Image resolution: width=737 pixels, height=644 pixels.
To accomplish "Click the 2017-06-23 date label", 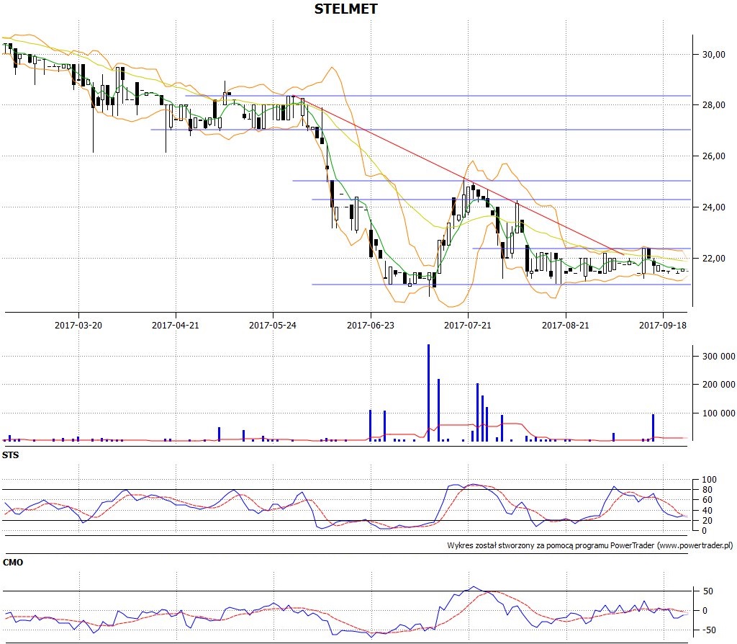I will pos(371,325).
